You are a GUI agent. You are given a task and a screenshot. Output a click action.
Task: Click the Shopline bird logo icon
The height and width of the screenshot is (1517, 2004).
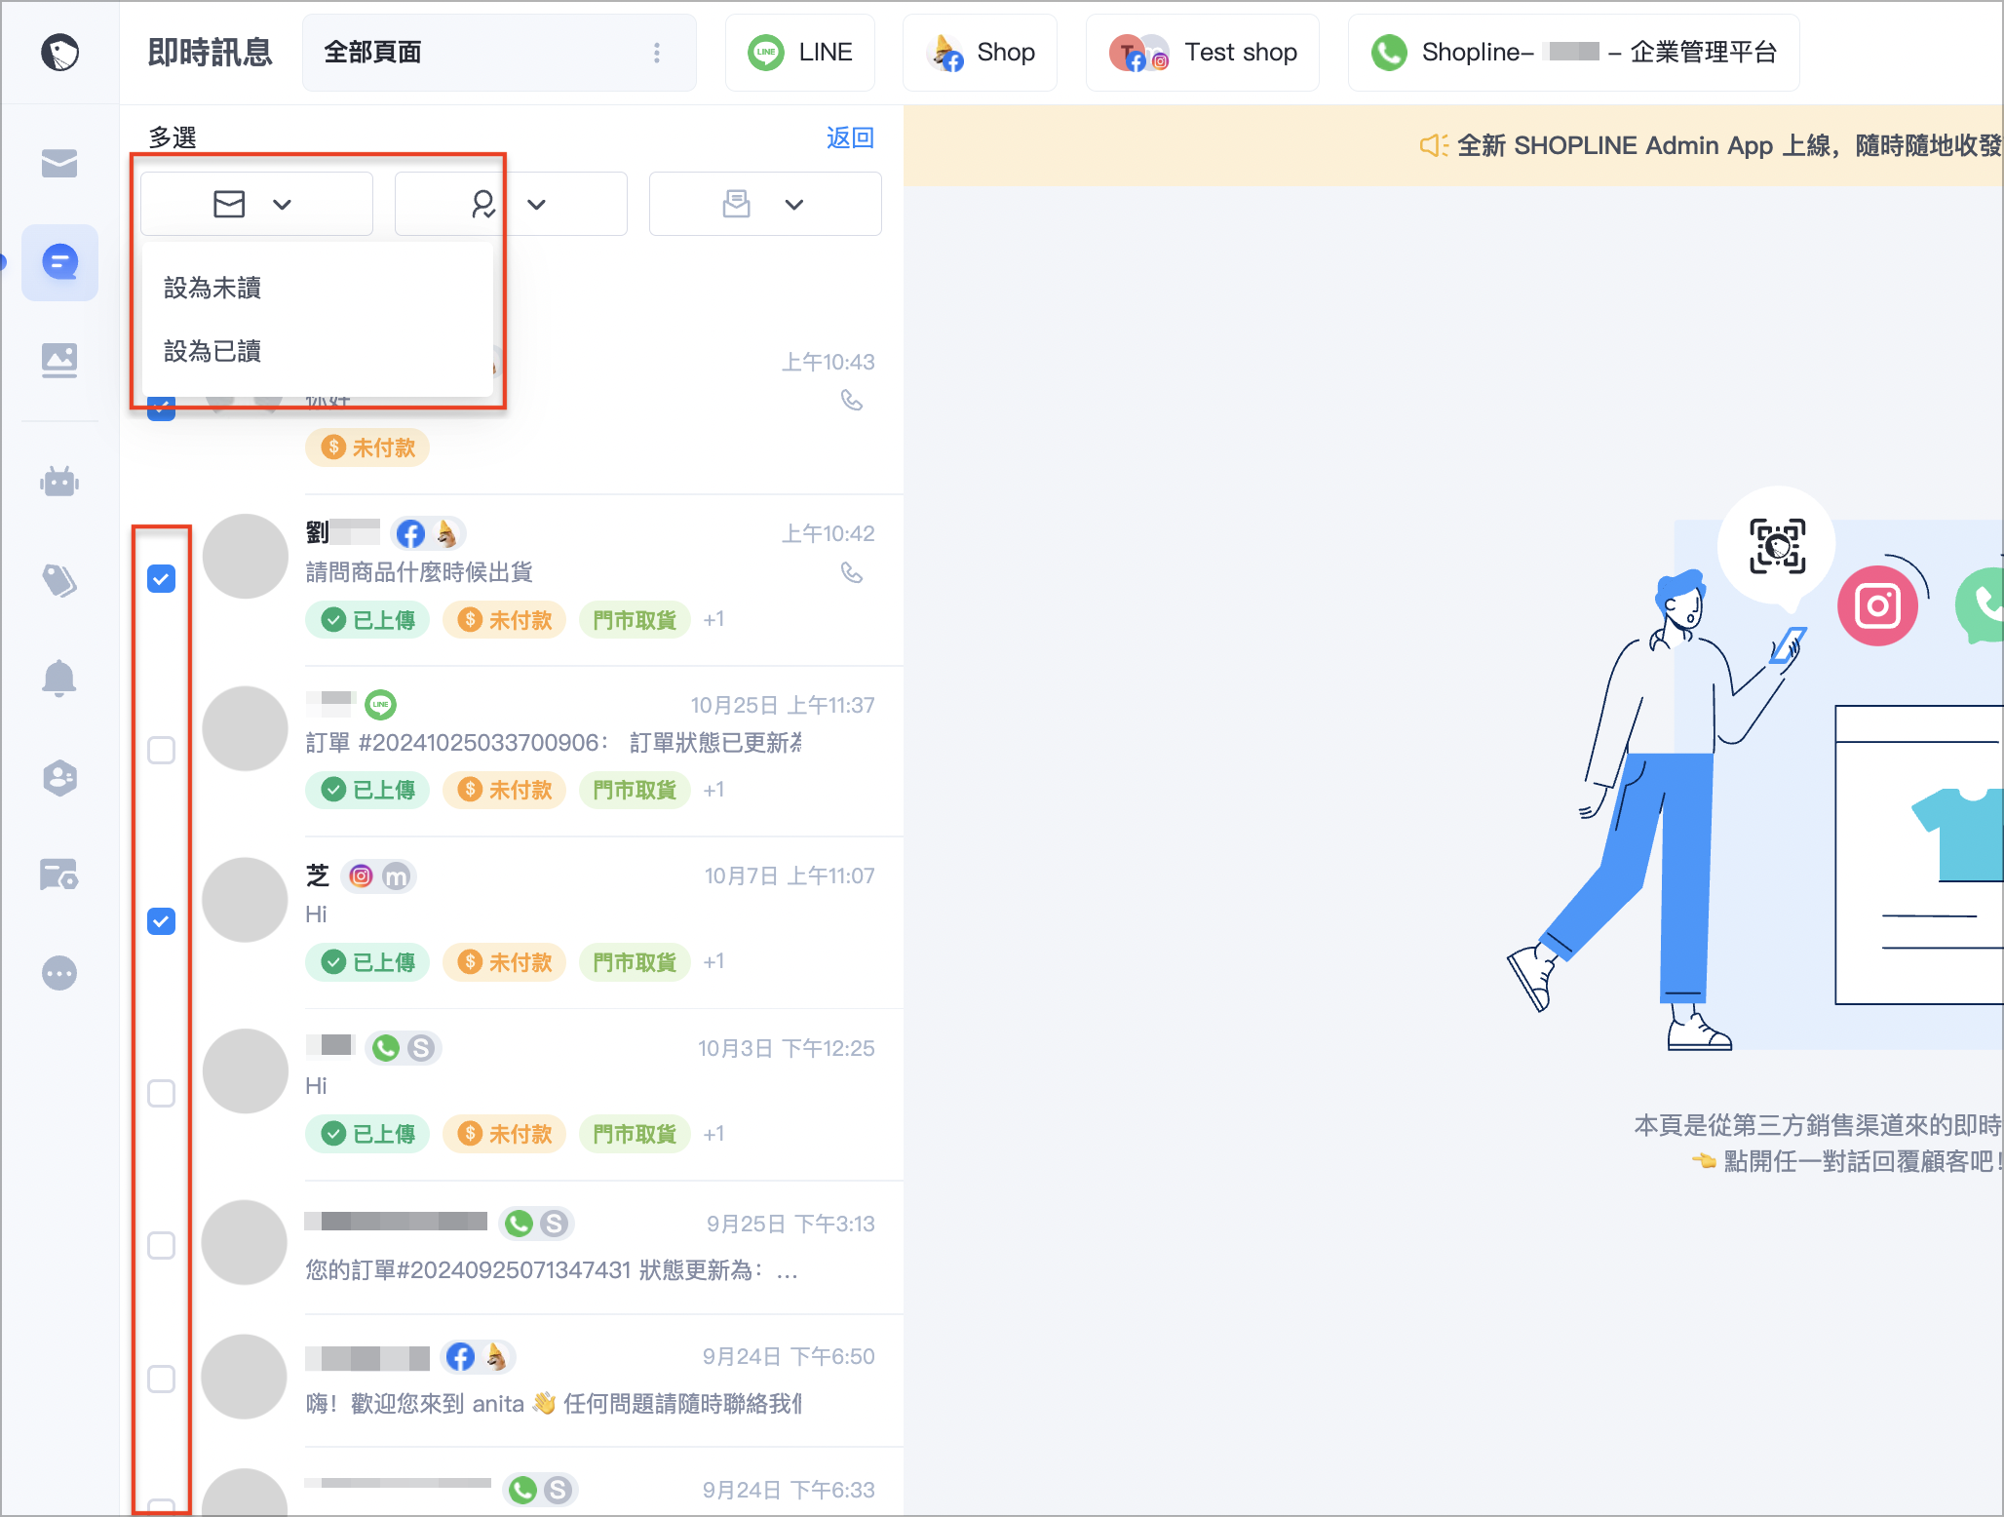(59, 52)
